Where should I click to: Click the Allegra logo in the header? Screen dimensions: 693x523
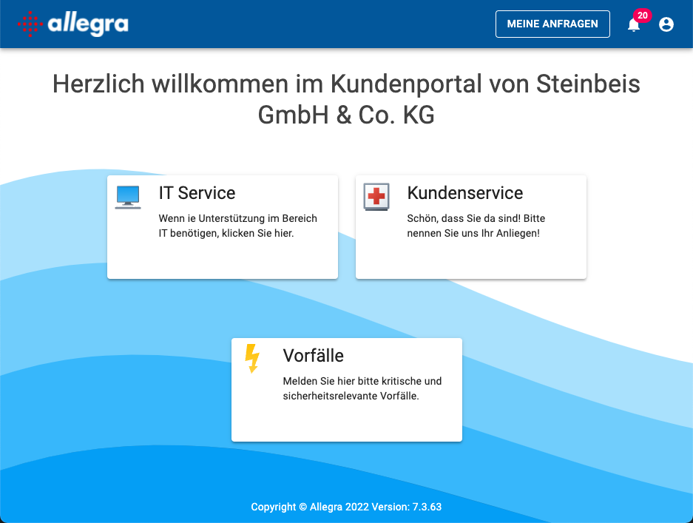pyautogui.click(x=72, y=24)
